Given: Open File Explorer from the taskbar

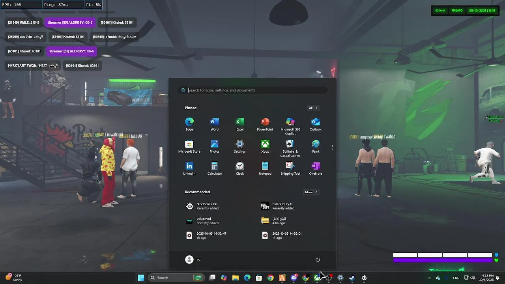Looking at the screenshot, I should (x=236, y=278).
